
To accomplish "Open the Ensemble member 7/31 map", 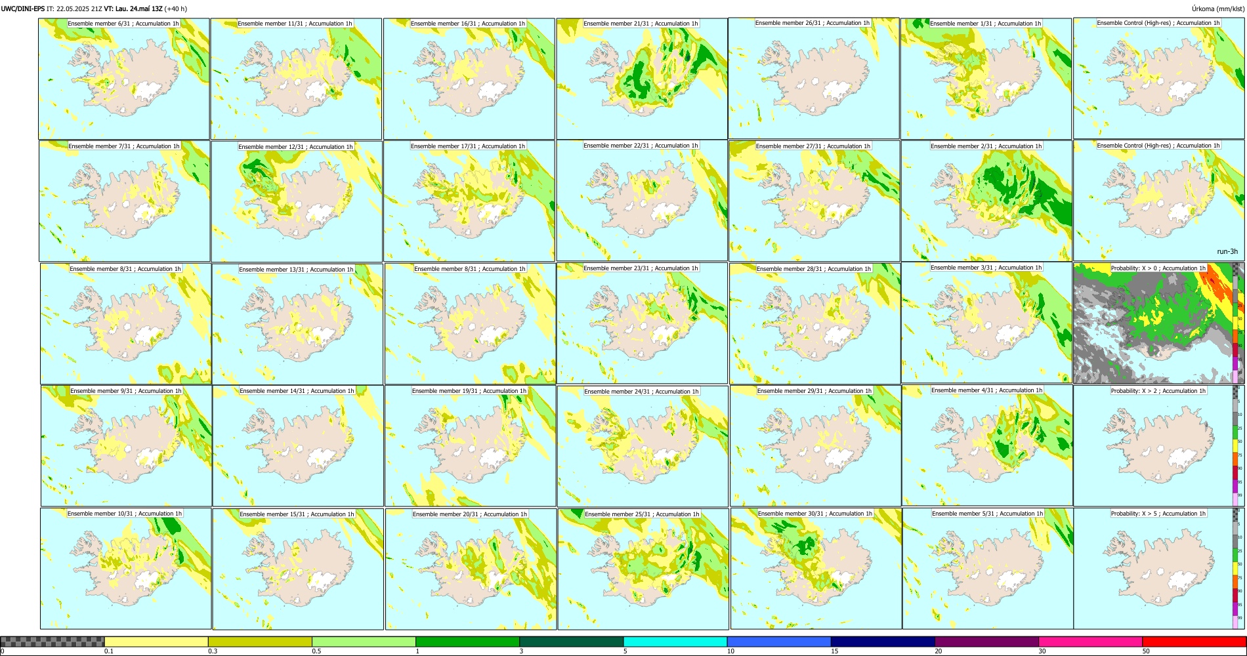I will click(125, 201).
